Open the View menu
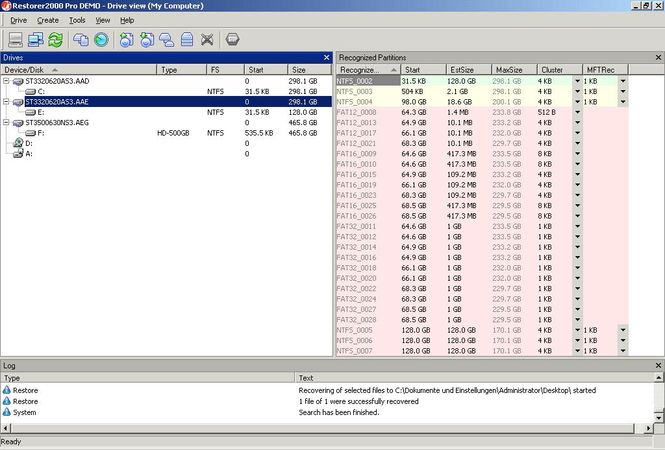Screen dimensions: 665x450 pyautogui.click(x=103, y=20)
